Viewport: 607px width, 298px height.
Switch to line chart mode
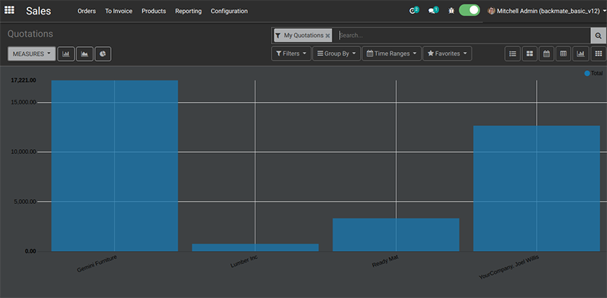point(85,54)
